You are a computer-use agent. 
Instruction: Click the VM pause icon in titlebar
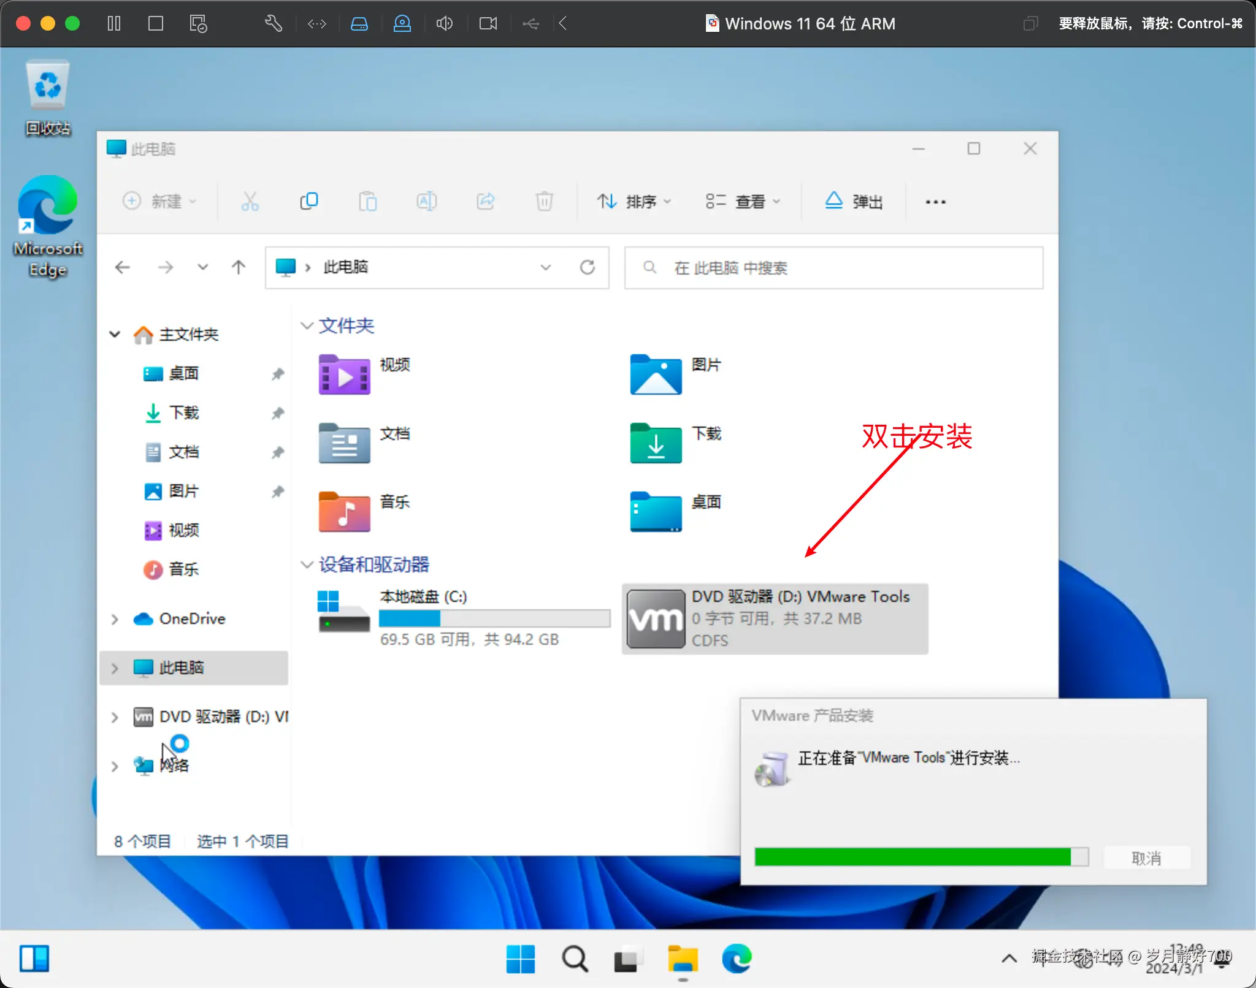pos(114,23)
